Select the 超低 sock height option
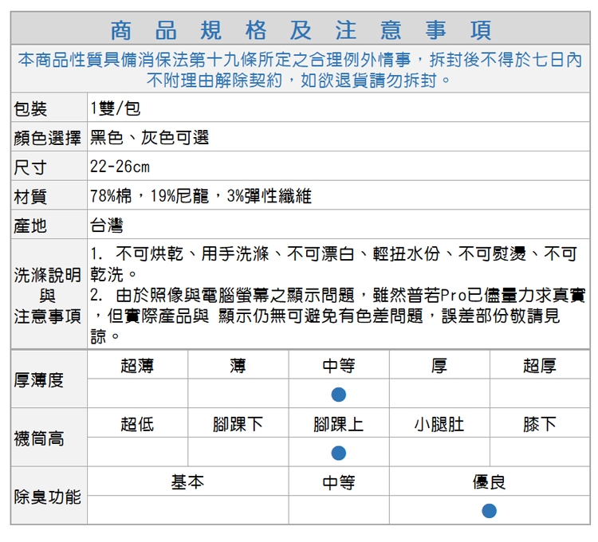598x542 pixels. pos(137,424)
